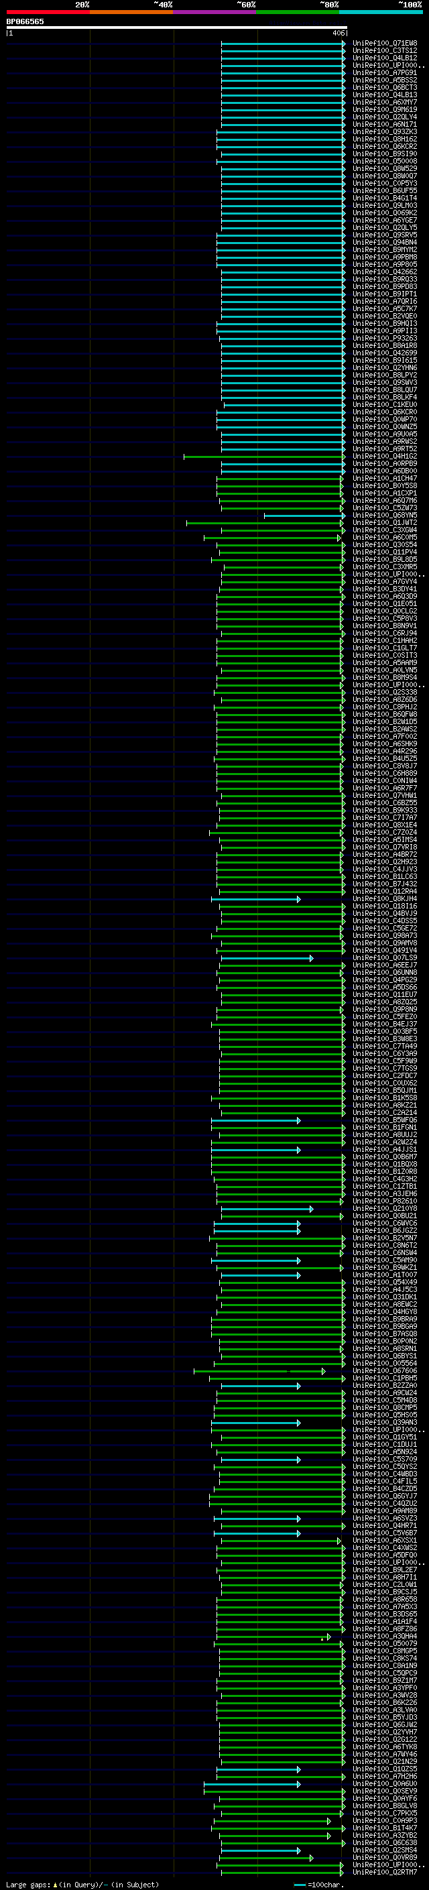Select the BP066565 query name
429x1890 pixels.
[x=25, y=21]
